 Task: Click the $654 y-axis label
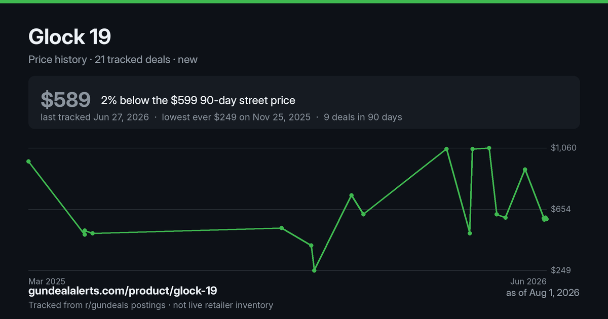point(561,209)
